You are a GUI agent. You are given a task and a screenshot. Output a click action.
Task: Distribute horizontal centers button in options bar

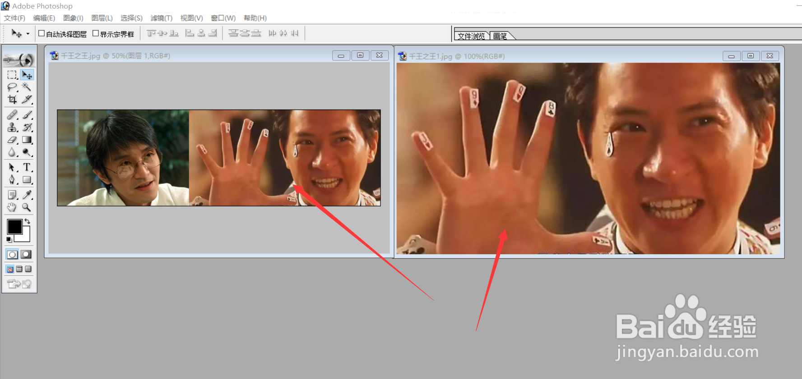283,33
